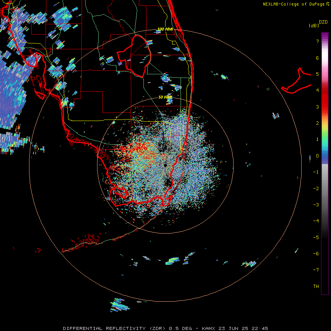Click the 'KAMX' station identifier in caption
This screenshot has height=331, width=331.
click(x=209, y=328)
